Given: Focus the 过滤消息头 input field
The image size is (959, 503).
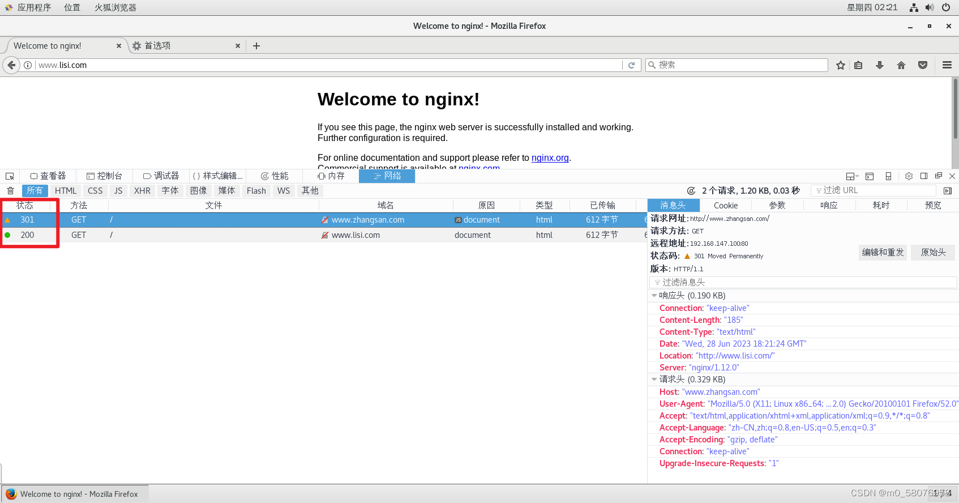Looking at the screenshot, I should (x=803, y=283).
